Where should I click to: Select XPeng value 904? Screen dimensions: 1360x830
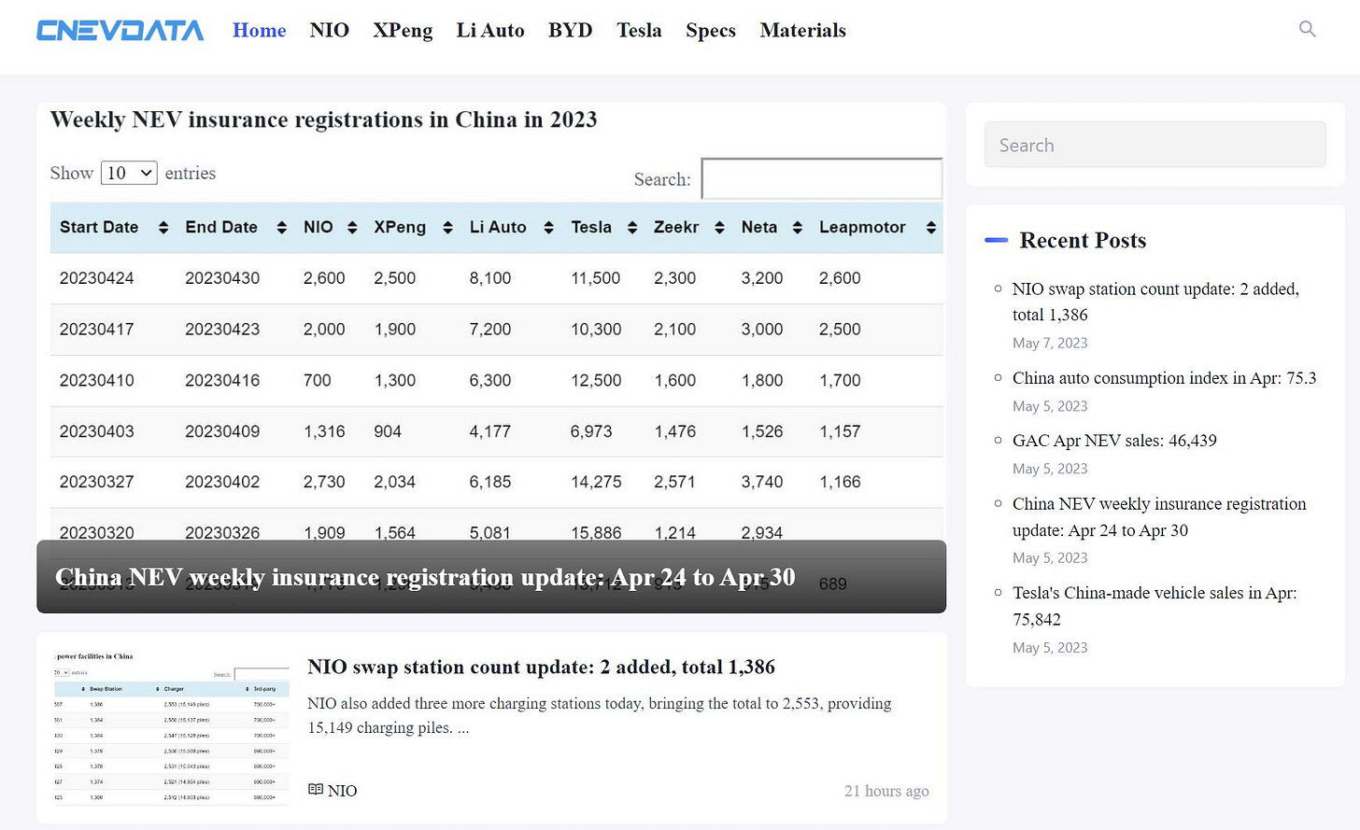click(x=388, y=431)
